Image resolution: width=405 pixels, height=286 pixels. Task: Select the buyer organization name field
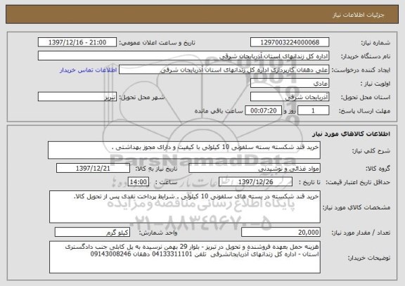(184, 56)
